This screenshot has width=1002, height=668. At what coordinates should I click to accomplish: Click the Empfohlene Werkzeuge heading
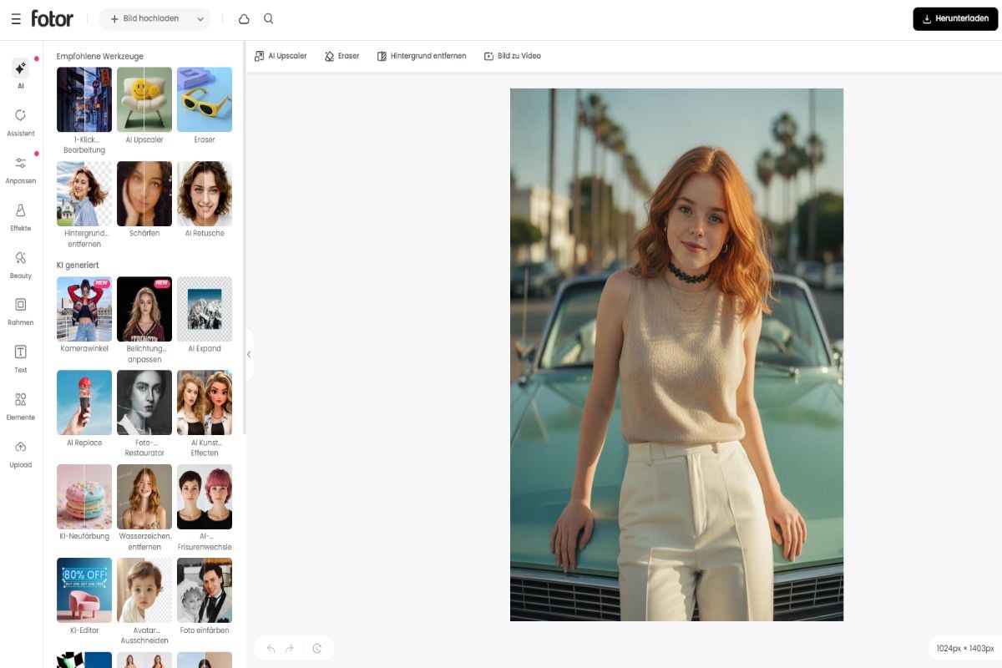pos(100,56)
